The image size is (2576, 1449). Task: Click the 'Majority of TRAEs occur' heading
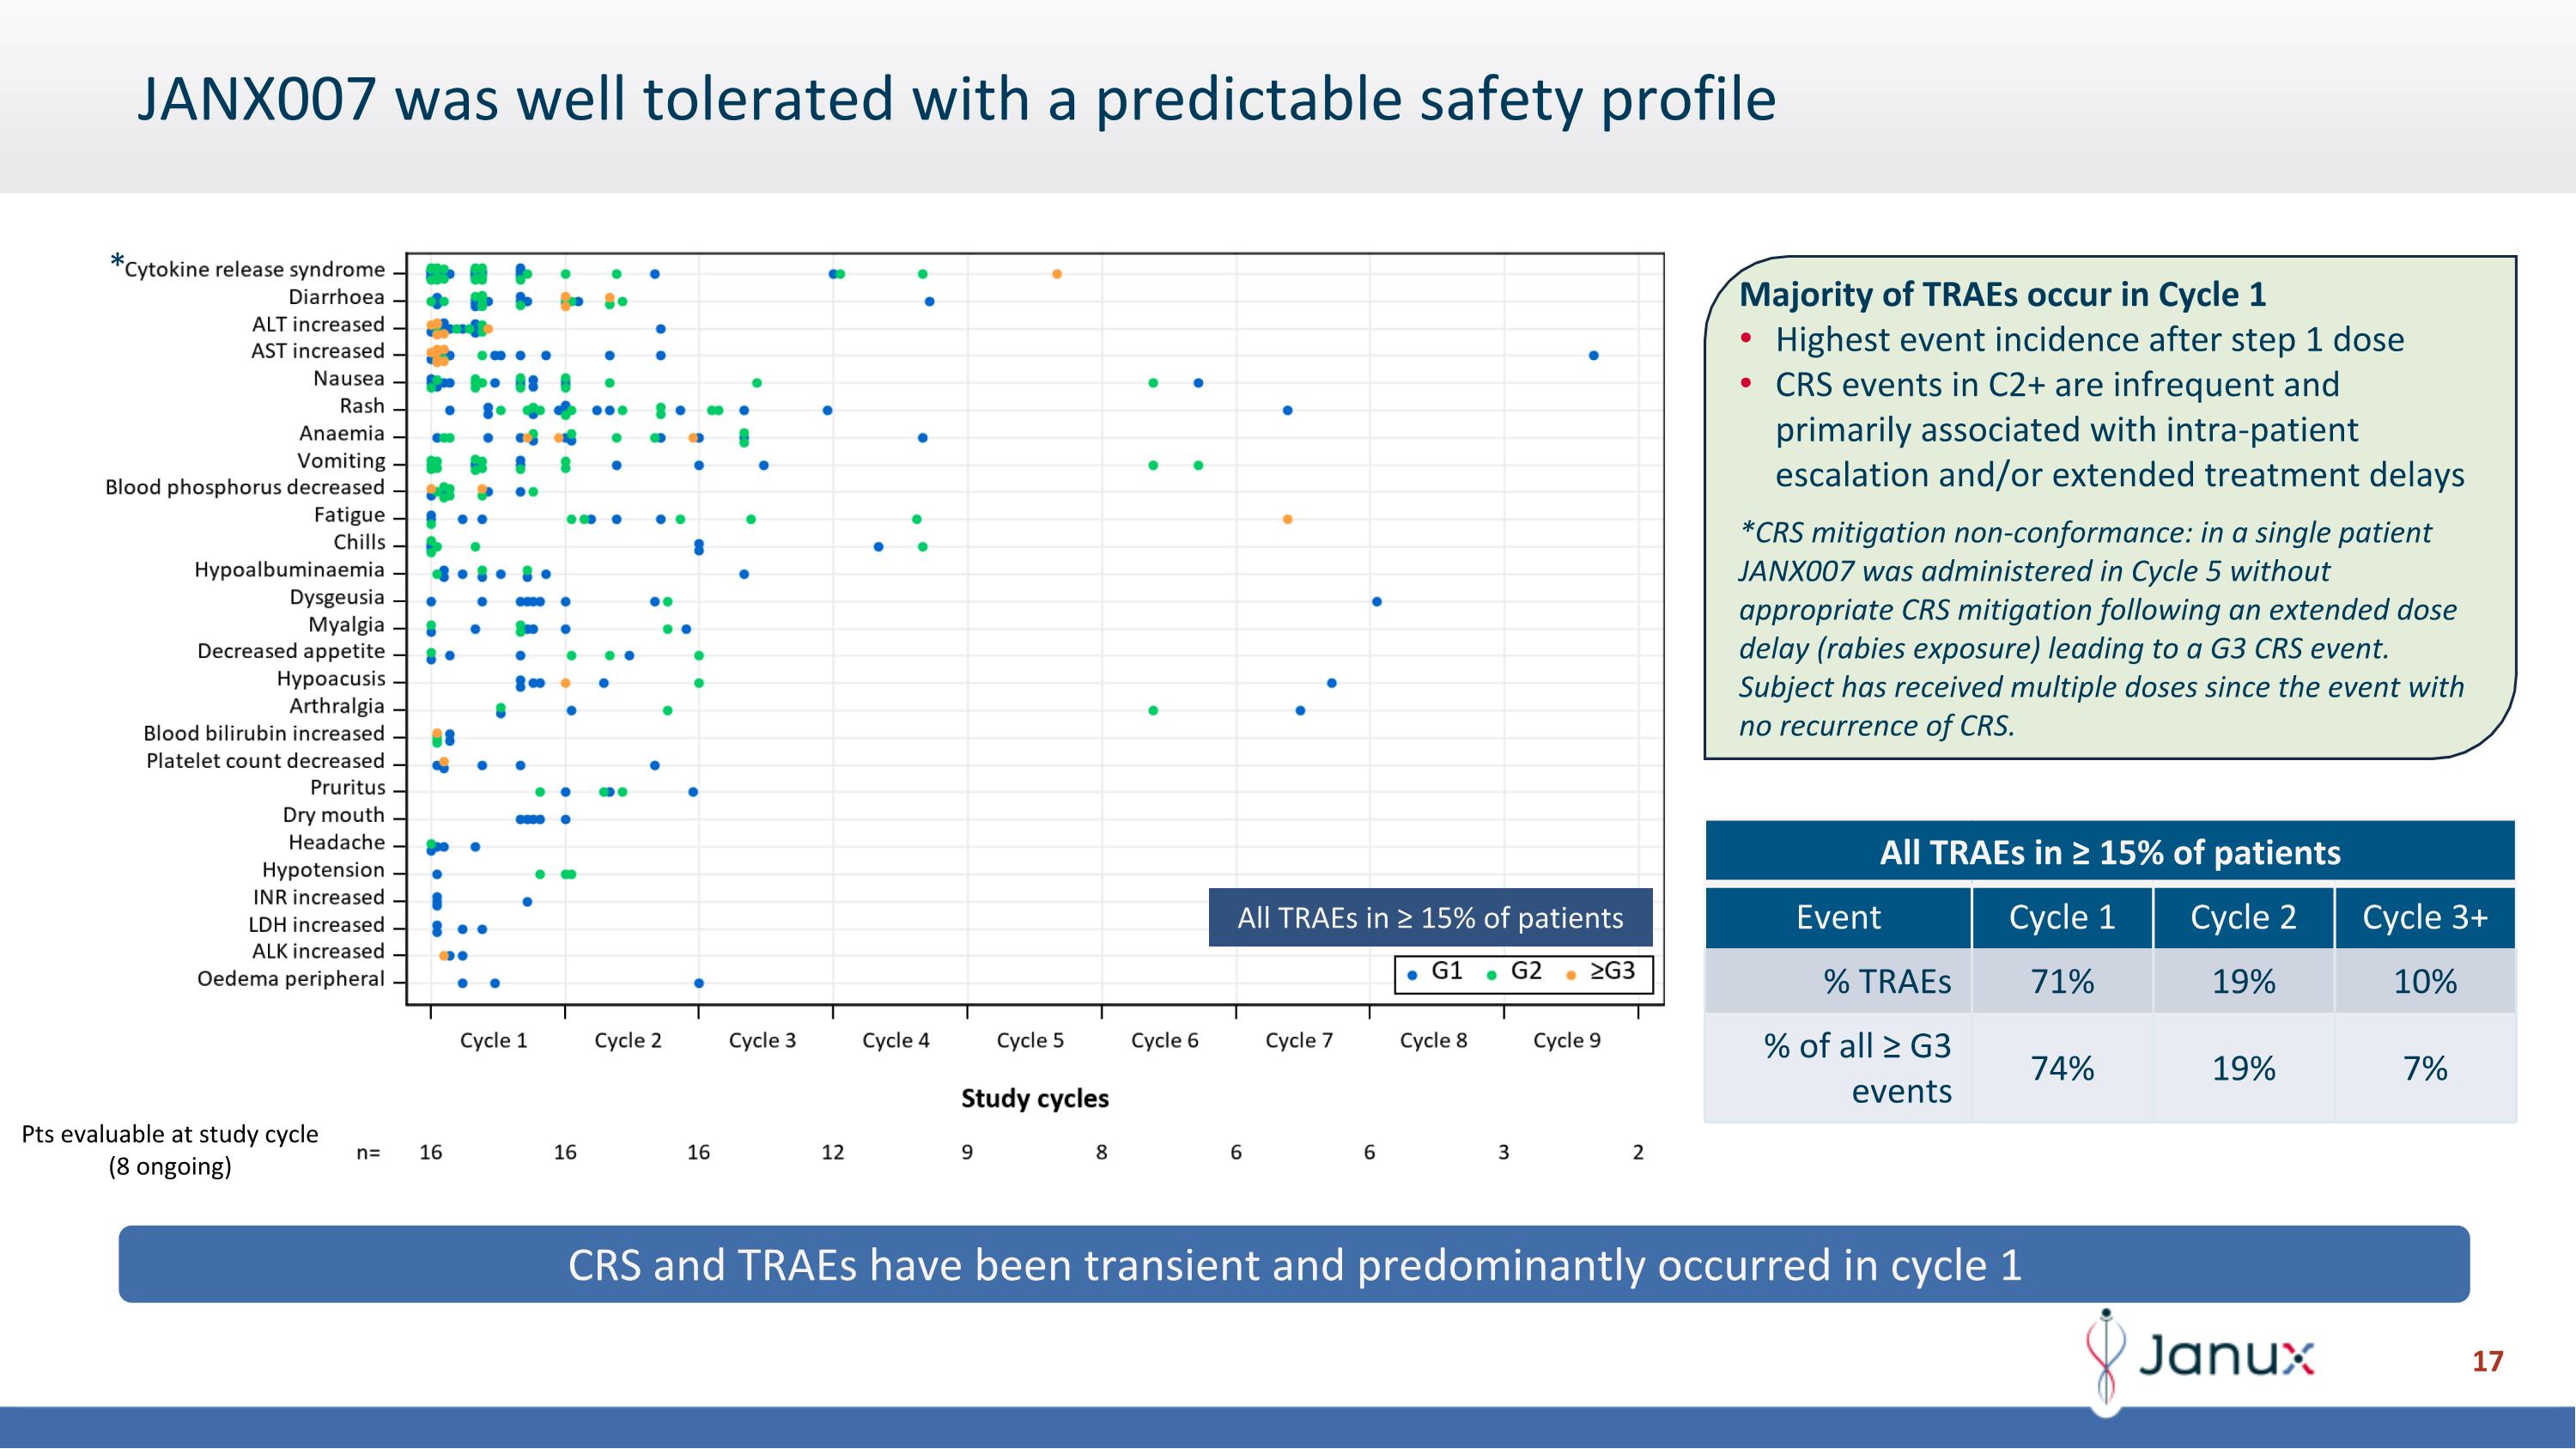2002,294
